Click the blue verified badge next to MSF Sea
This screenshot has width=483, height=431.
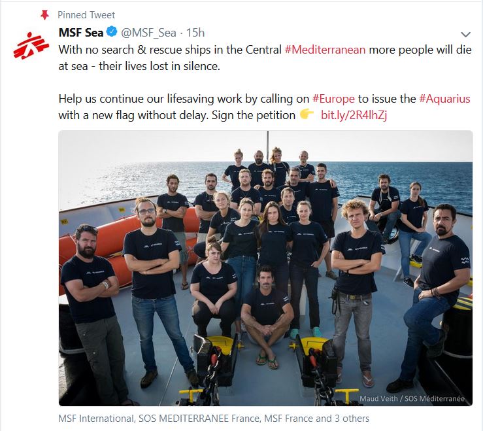(x=112, y=32)
